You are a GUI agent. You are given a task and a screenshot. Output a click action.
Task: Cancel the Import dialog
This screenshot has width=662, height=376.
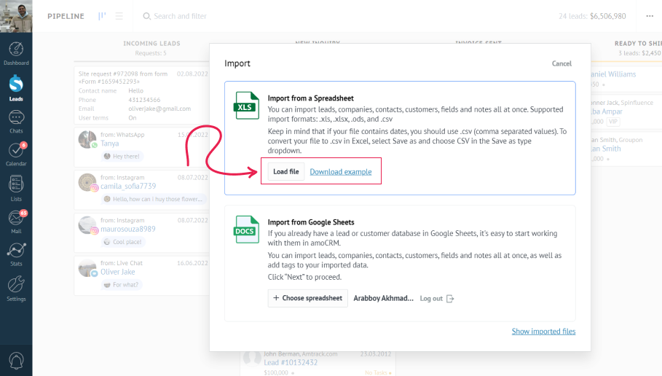click(561, 63)
